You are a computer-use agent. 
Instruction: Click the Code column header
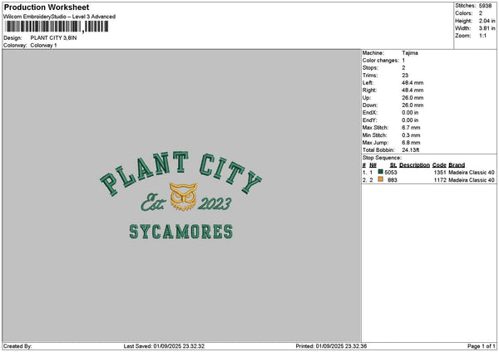tap(439, 165)
